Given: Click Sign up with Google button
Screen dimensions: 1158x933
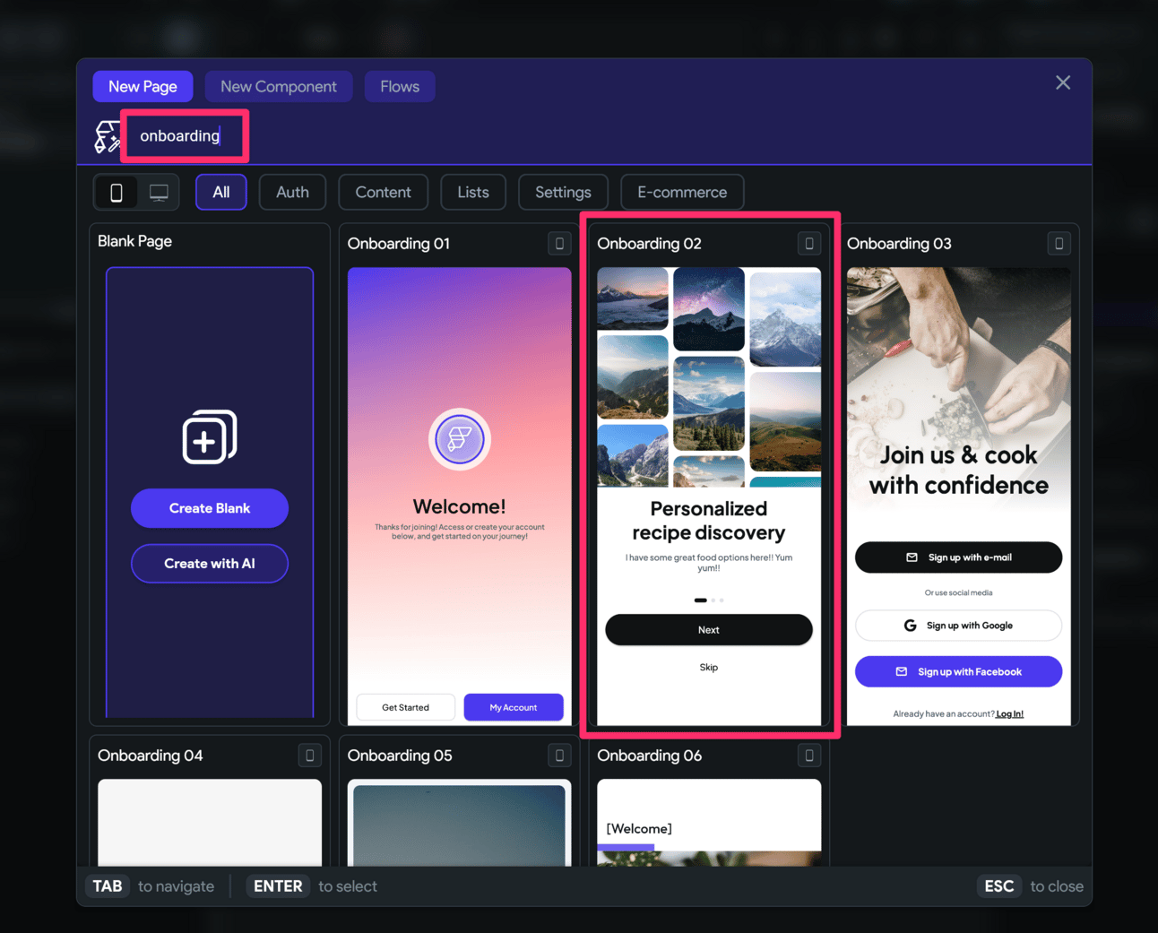Looking at the screenshot, I should click(959, 626).
